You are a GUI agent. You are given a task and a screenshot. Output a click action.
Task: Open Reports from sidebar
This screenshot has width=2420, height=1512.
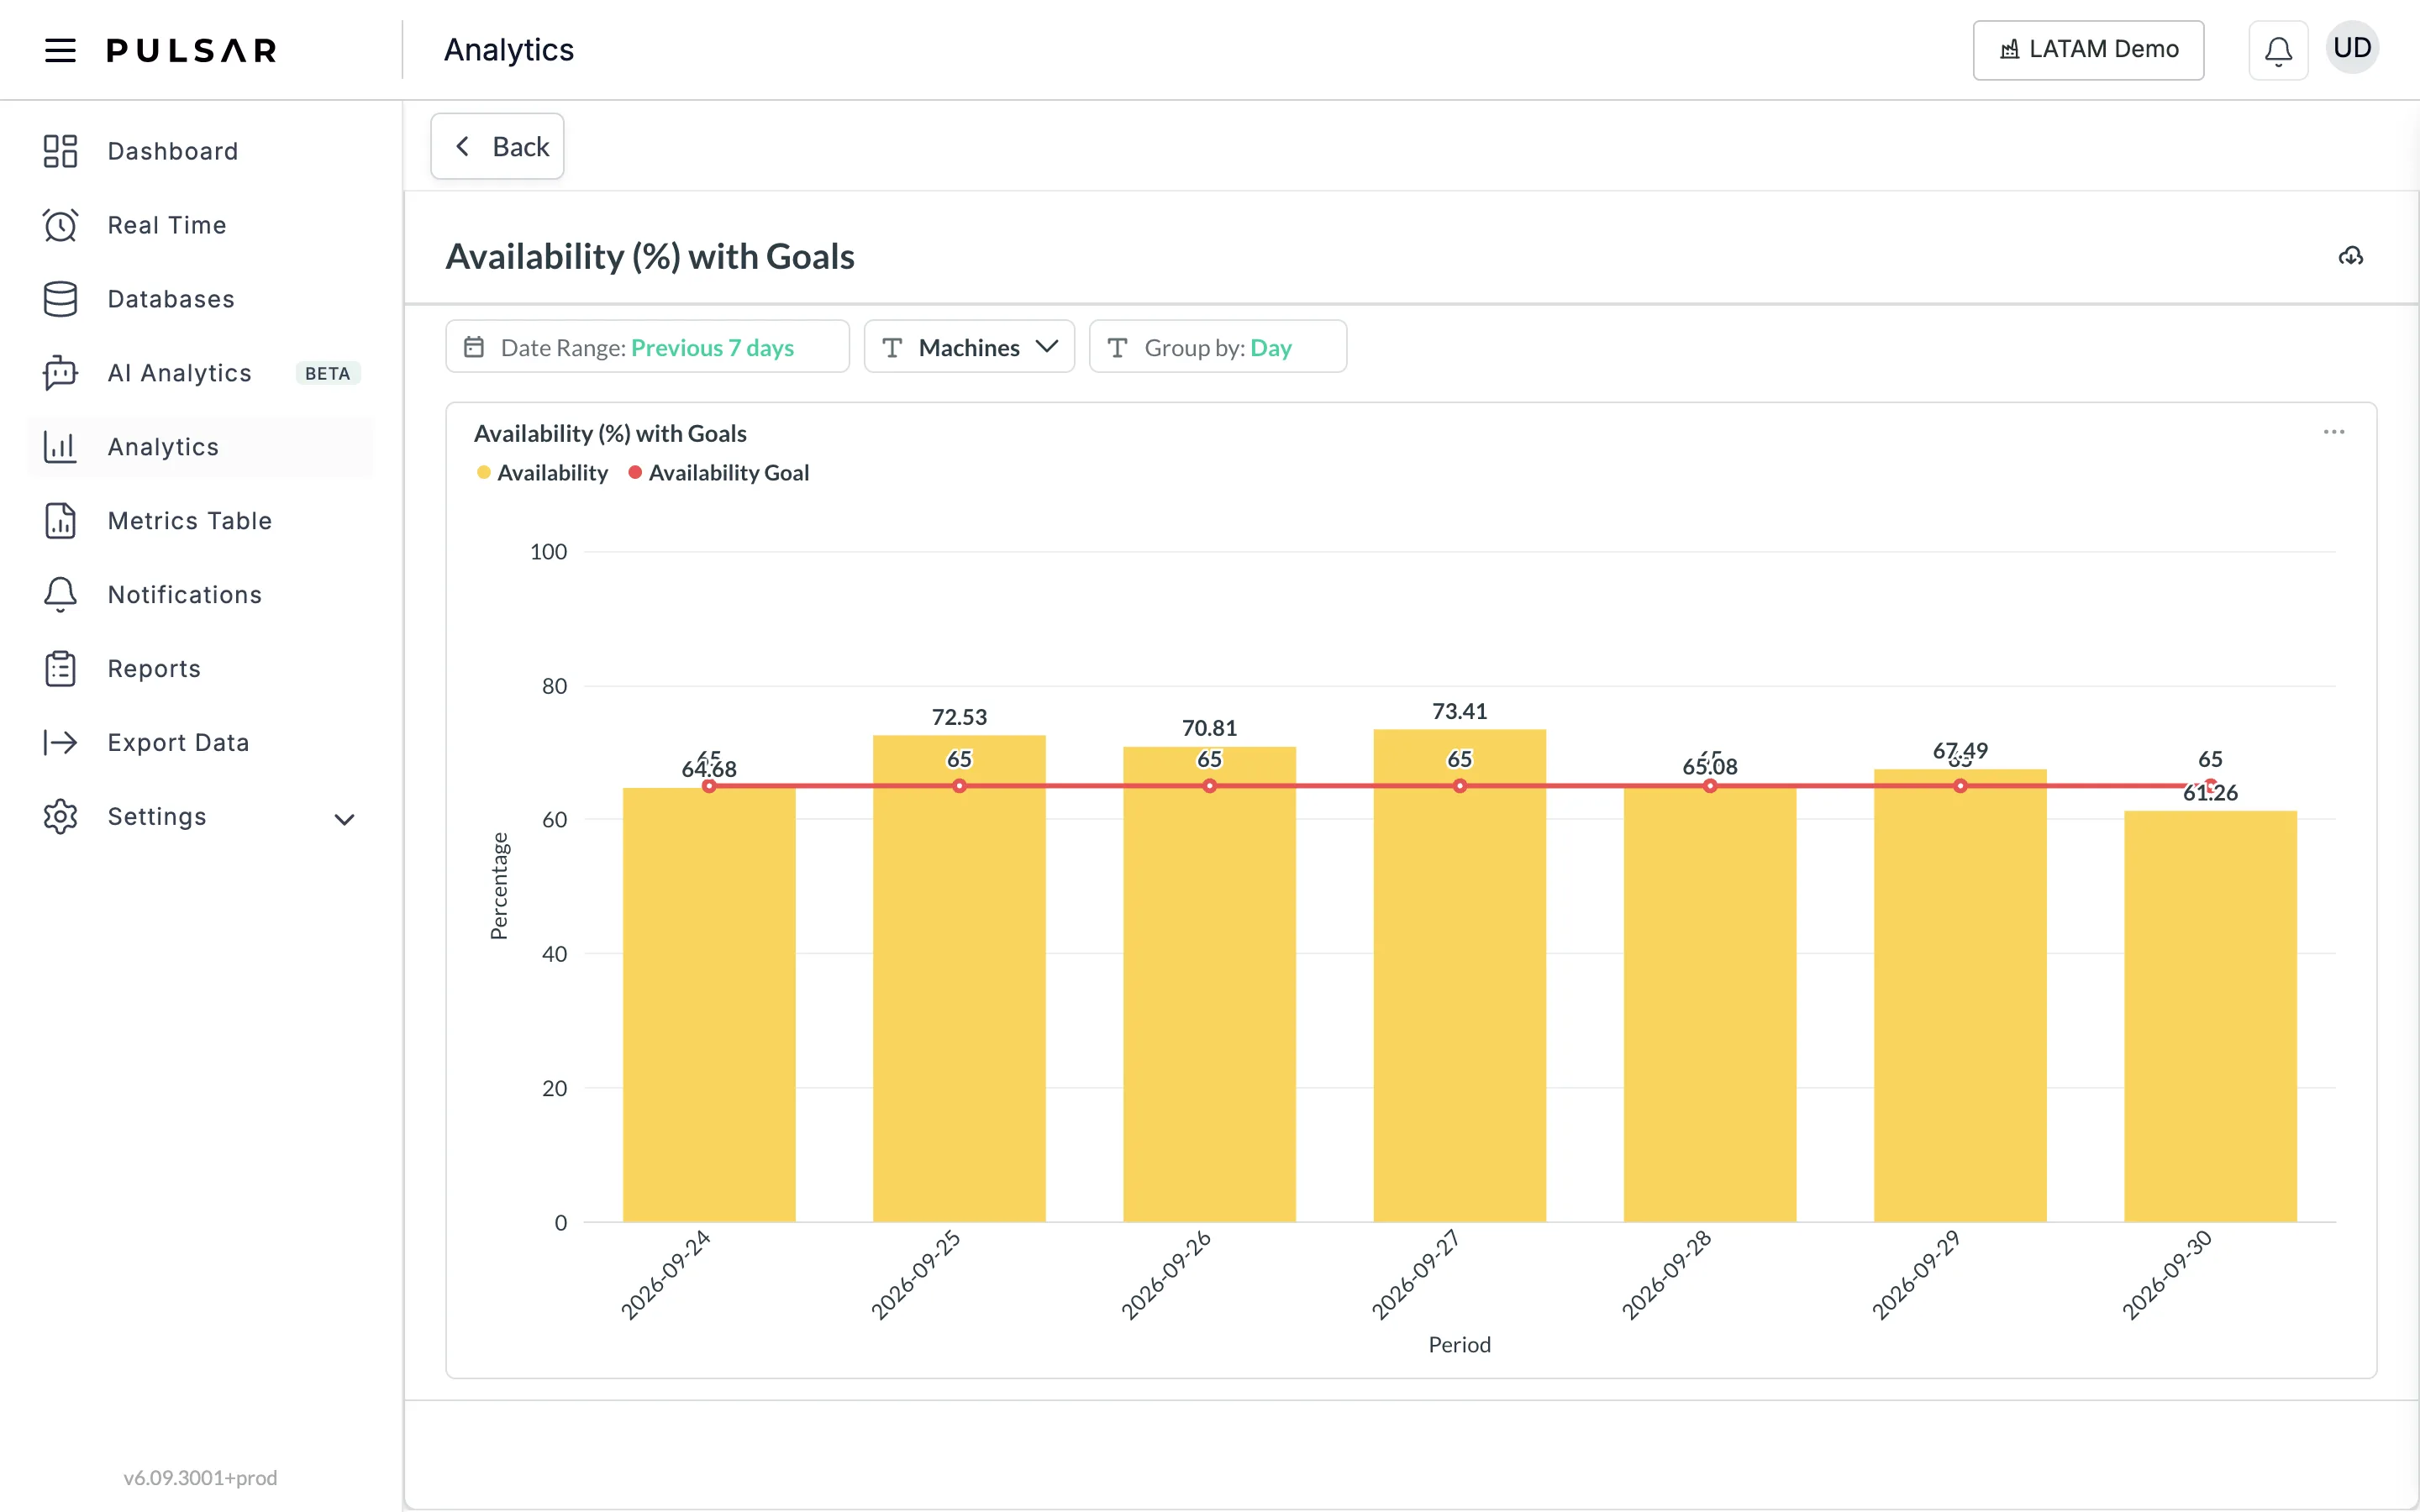200,669
